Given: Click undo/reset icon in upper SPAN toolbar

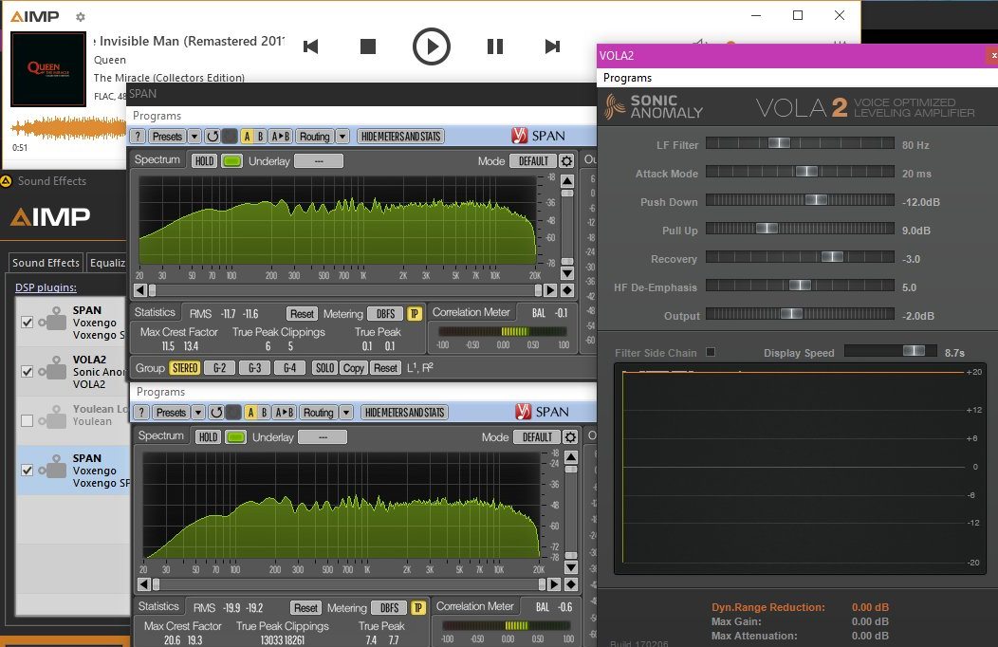Looking at the screenshot, I should (213, 137).
